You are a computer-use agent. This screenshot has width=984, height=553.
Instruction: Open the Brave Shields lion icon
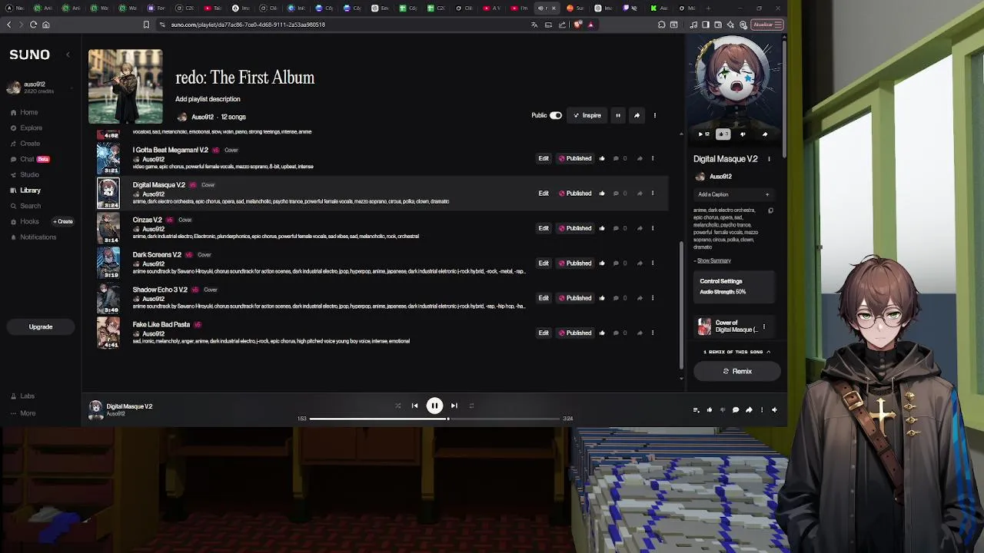[578, 25]
